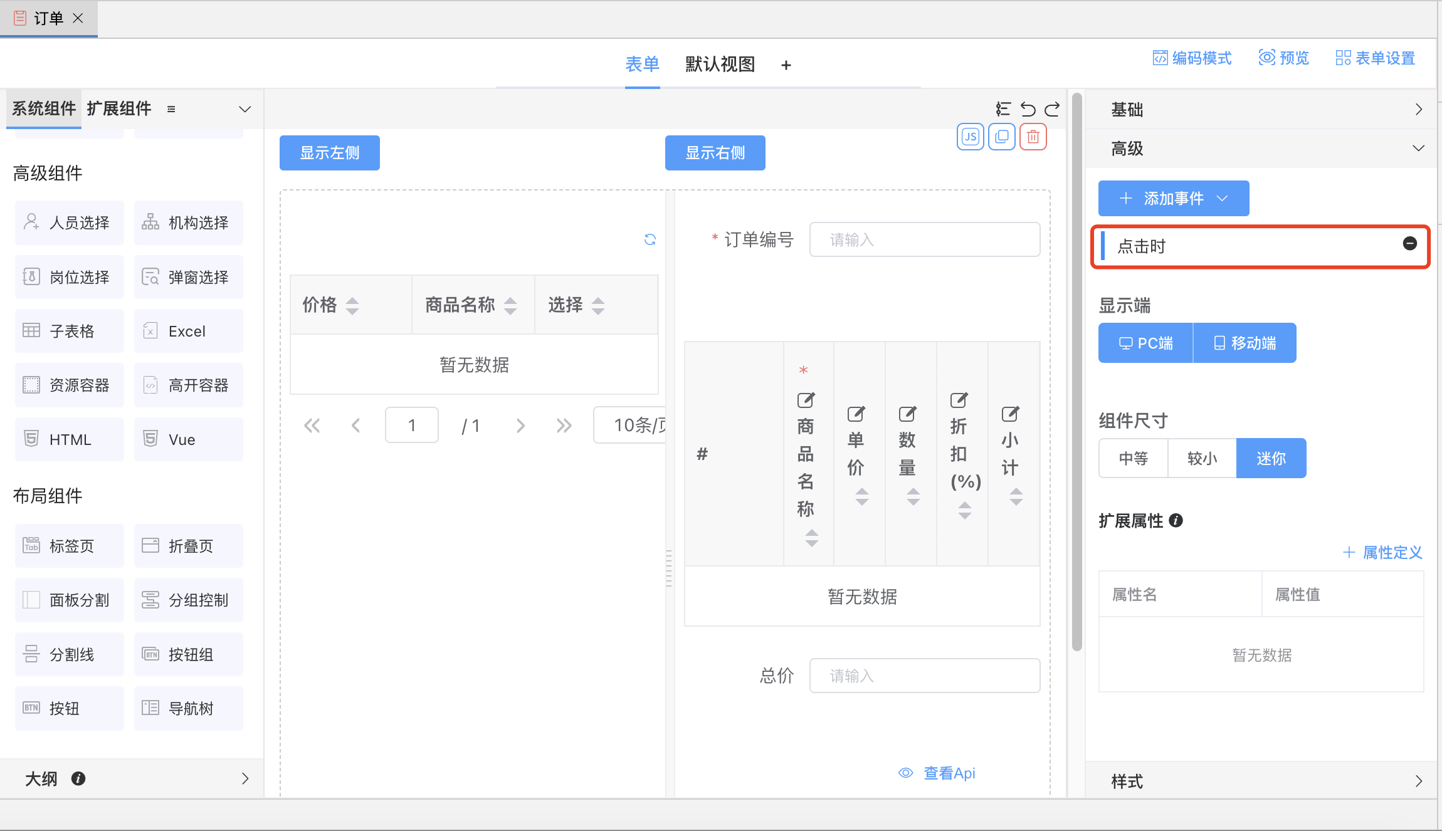The width and height of the screenshot is (1442, 831).
Task: Select the 较小 component size
Action: [1202, 458]
